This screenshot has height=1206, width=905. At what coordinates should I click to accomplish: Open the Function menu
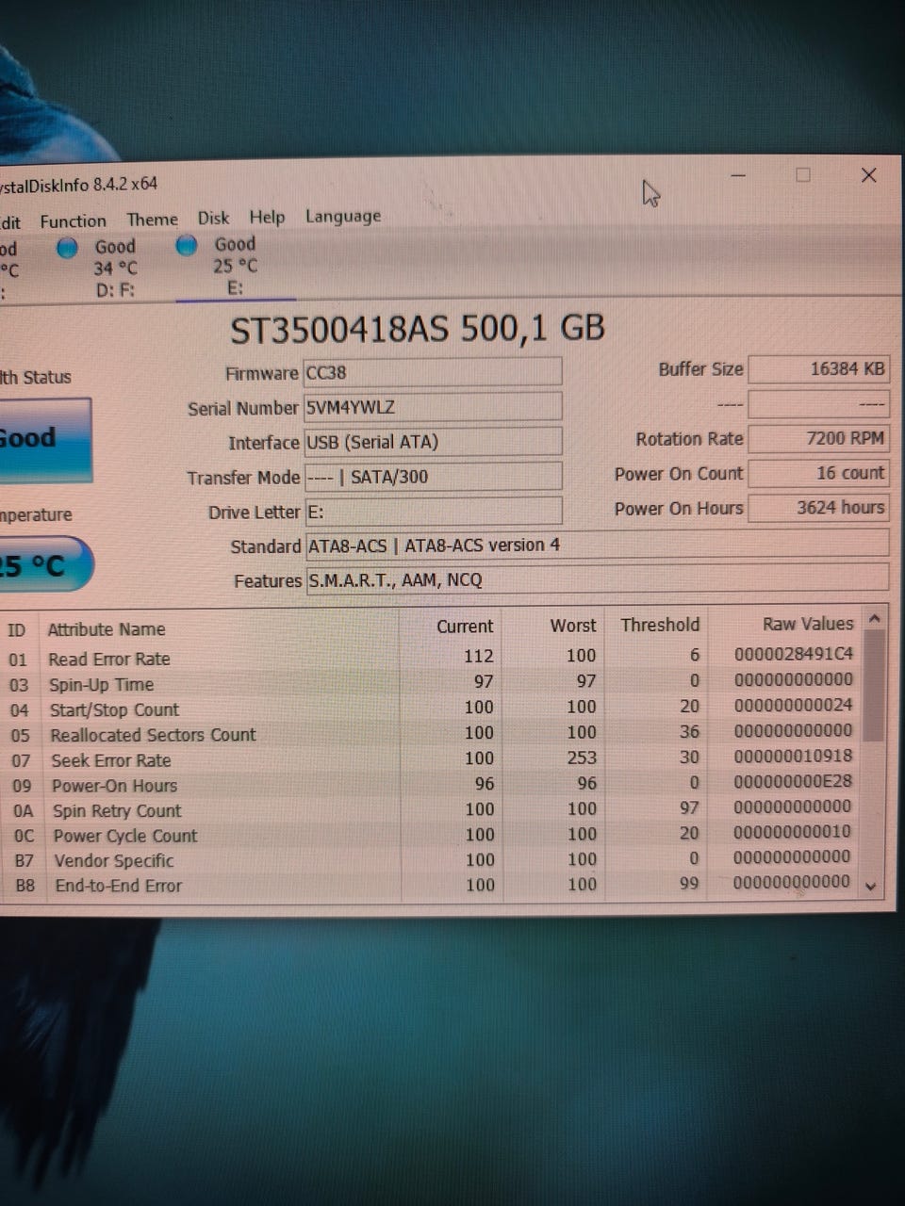coord(73,221)
